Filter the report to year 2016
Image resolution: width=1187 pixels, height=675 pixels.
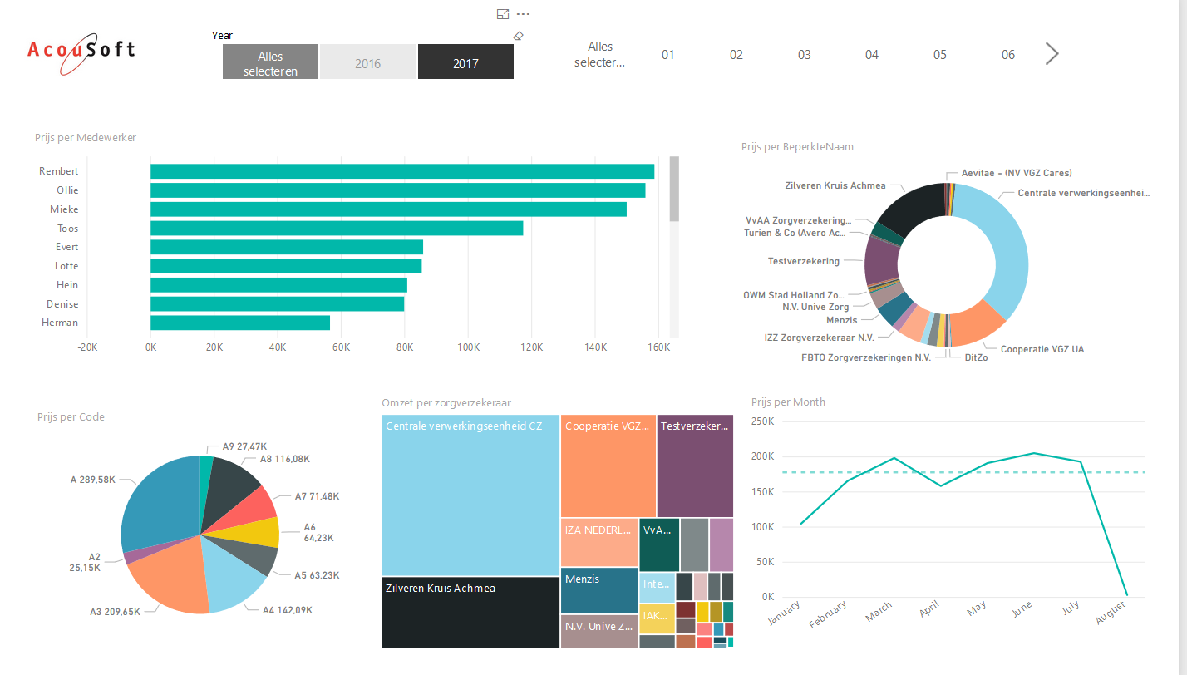pos(367,62)
